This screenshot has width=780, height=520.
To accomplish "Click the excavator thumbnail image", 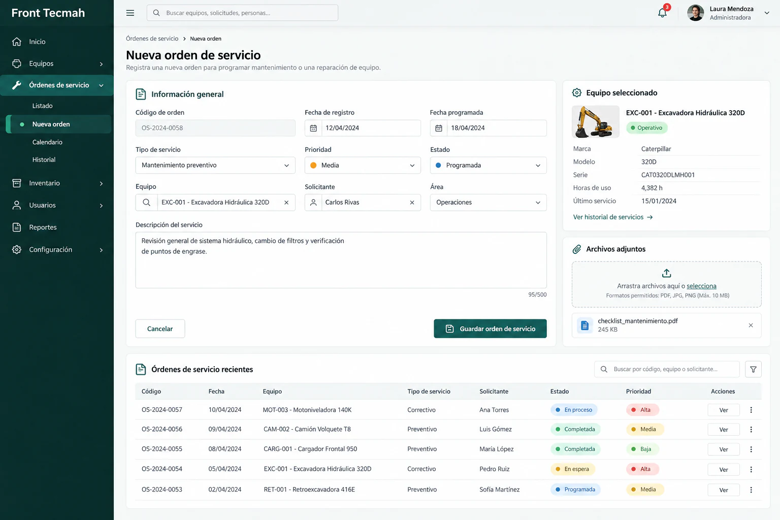I will point(596,122).
